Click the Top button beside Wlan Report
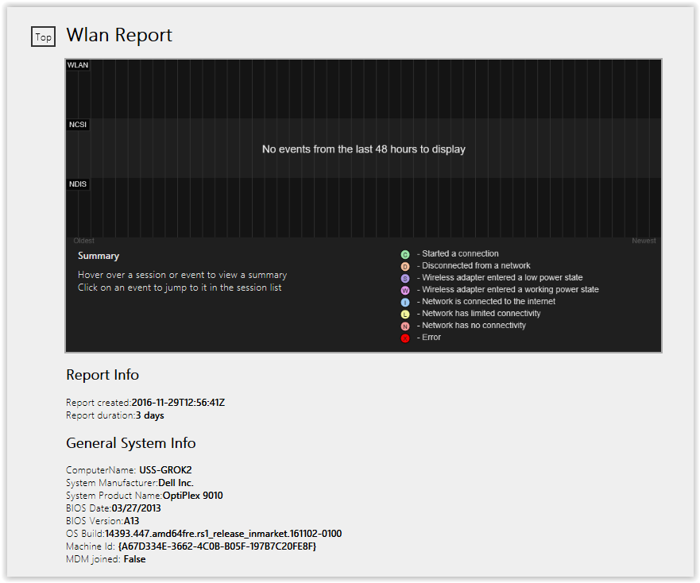Screen dimensions: 700x583 [44, 37]
